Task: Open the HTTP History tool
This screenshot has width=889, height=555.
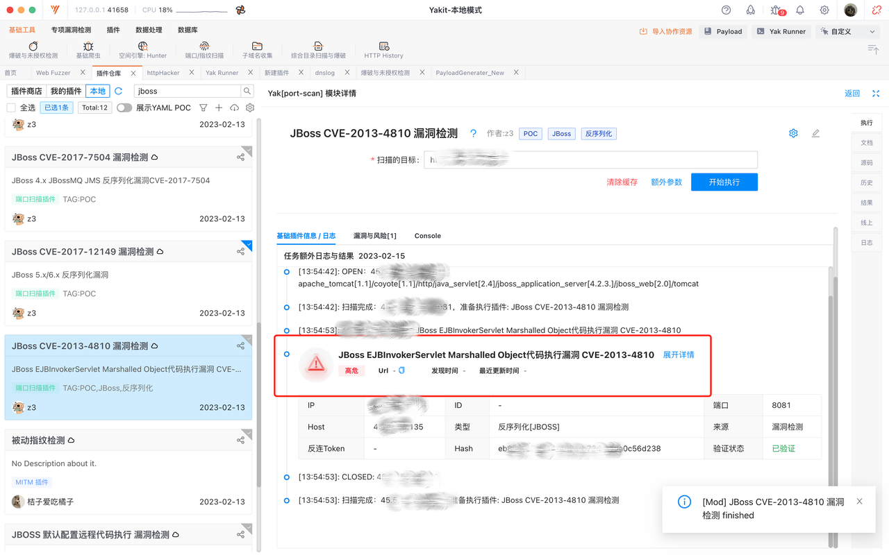Action: pyautogui.click(x=383, y=51)
